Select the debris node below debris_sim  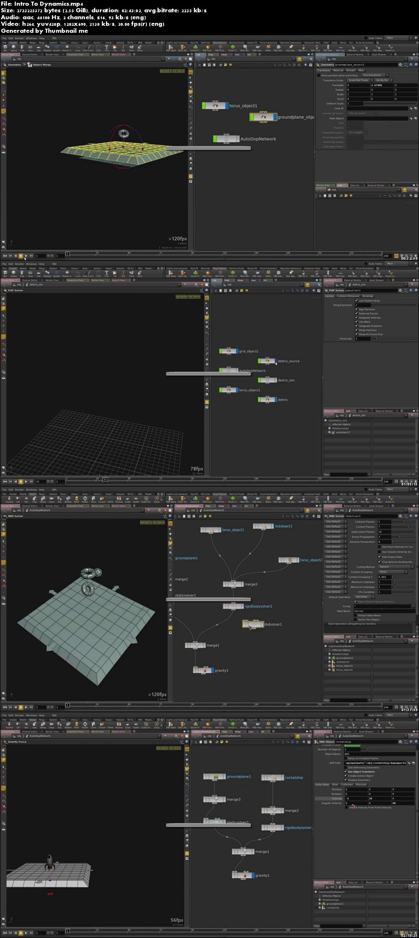point(267,399)
